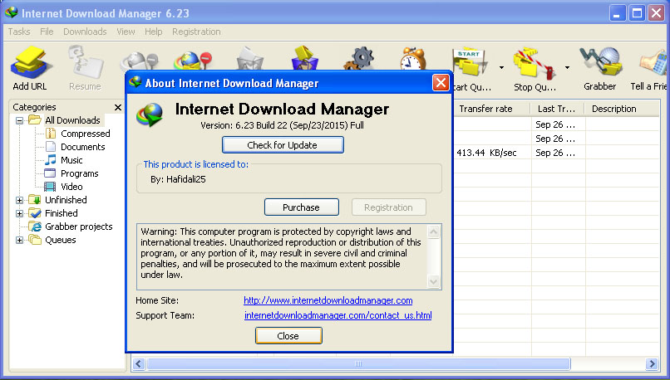
Task: Select the Unfinished folder
Action: 66,200
